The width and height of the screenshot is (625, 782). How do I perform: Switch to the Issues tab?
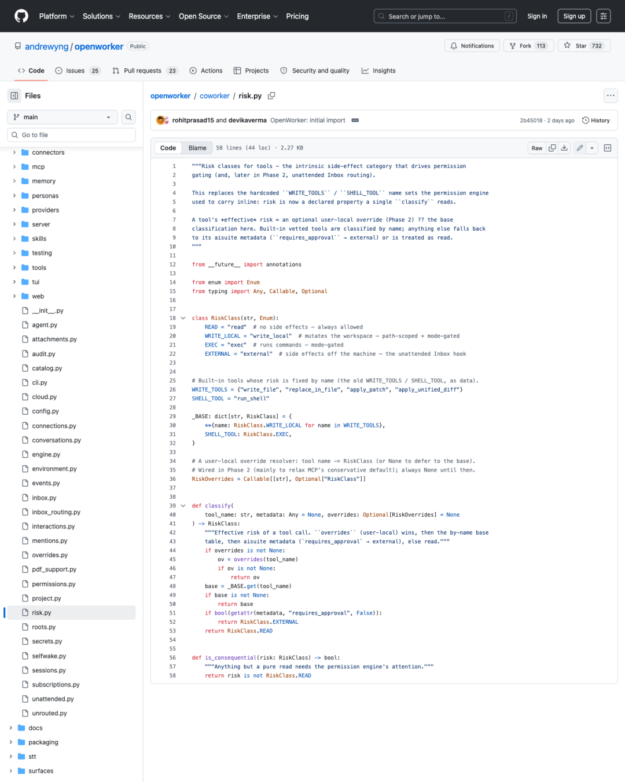[x=78, y=71]
